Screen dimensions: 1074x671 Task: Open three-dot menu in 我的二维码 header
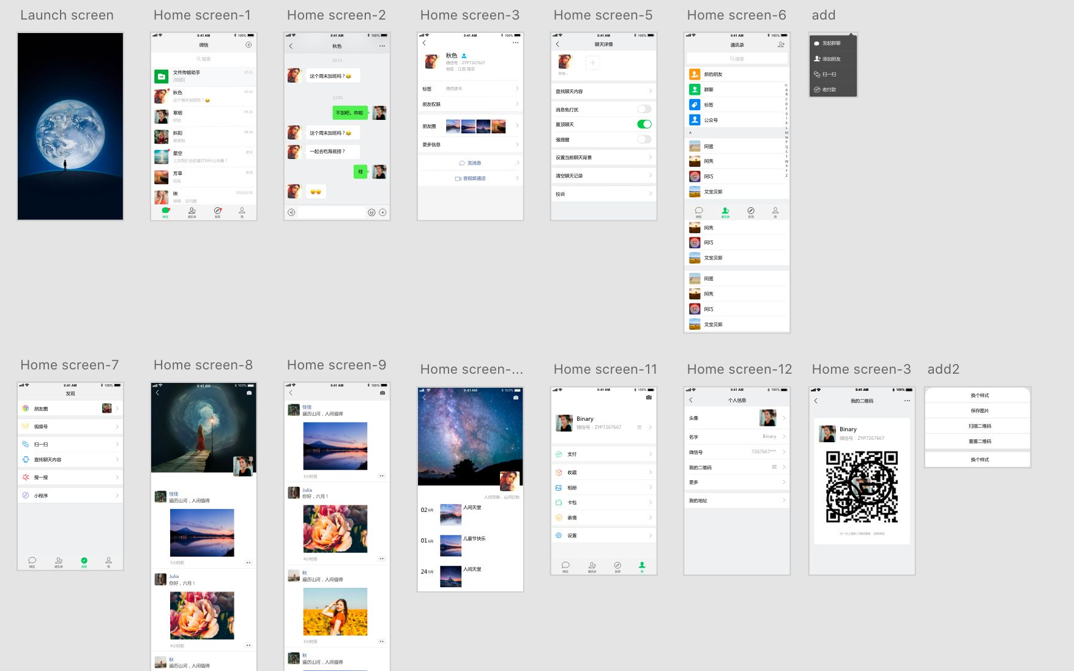[x=907, y=401]
